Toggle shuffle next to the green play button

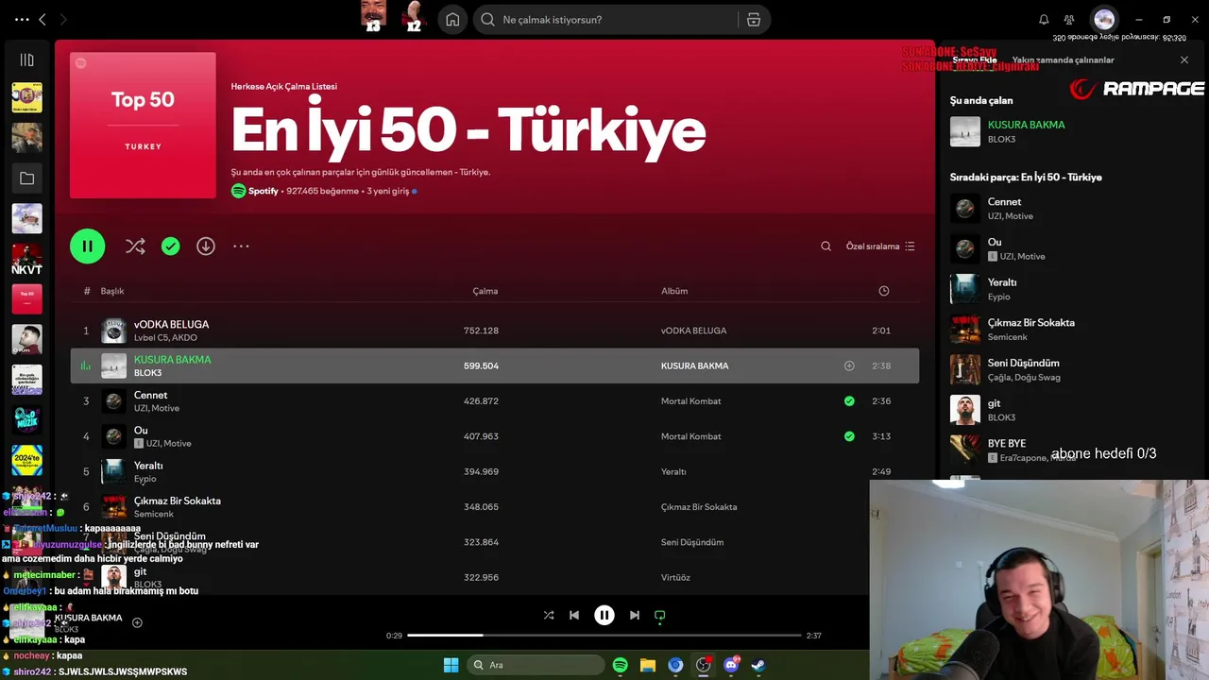[x=135, y=246]
